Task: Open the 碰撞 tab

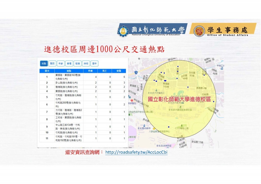Action: 78,64
